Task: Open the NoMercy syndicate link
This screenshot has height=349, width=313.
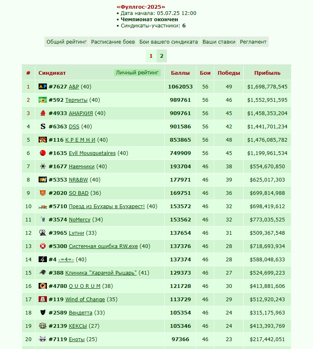Action: [x=80, y=220]
